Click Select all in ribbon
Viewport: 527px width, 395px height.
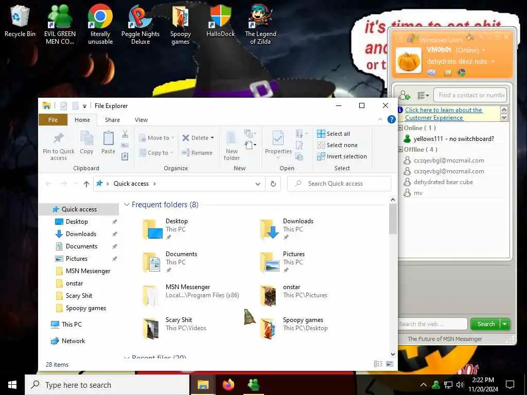coord(333,134)
